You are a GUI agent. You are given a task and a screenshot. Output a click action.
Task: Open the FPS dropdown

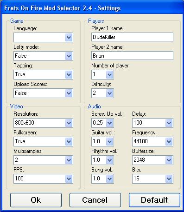tap(43, 179)
